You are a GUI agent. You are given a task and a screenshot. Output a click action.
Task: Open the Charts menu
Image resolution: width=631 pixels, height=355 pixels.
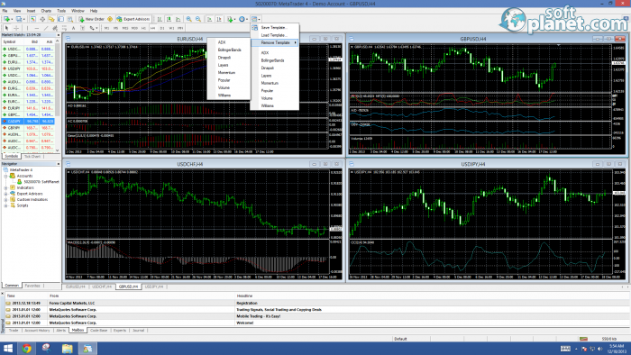tap(46, 11)
